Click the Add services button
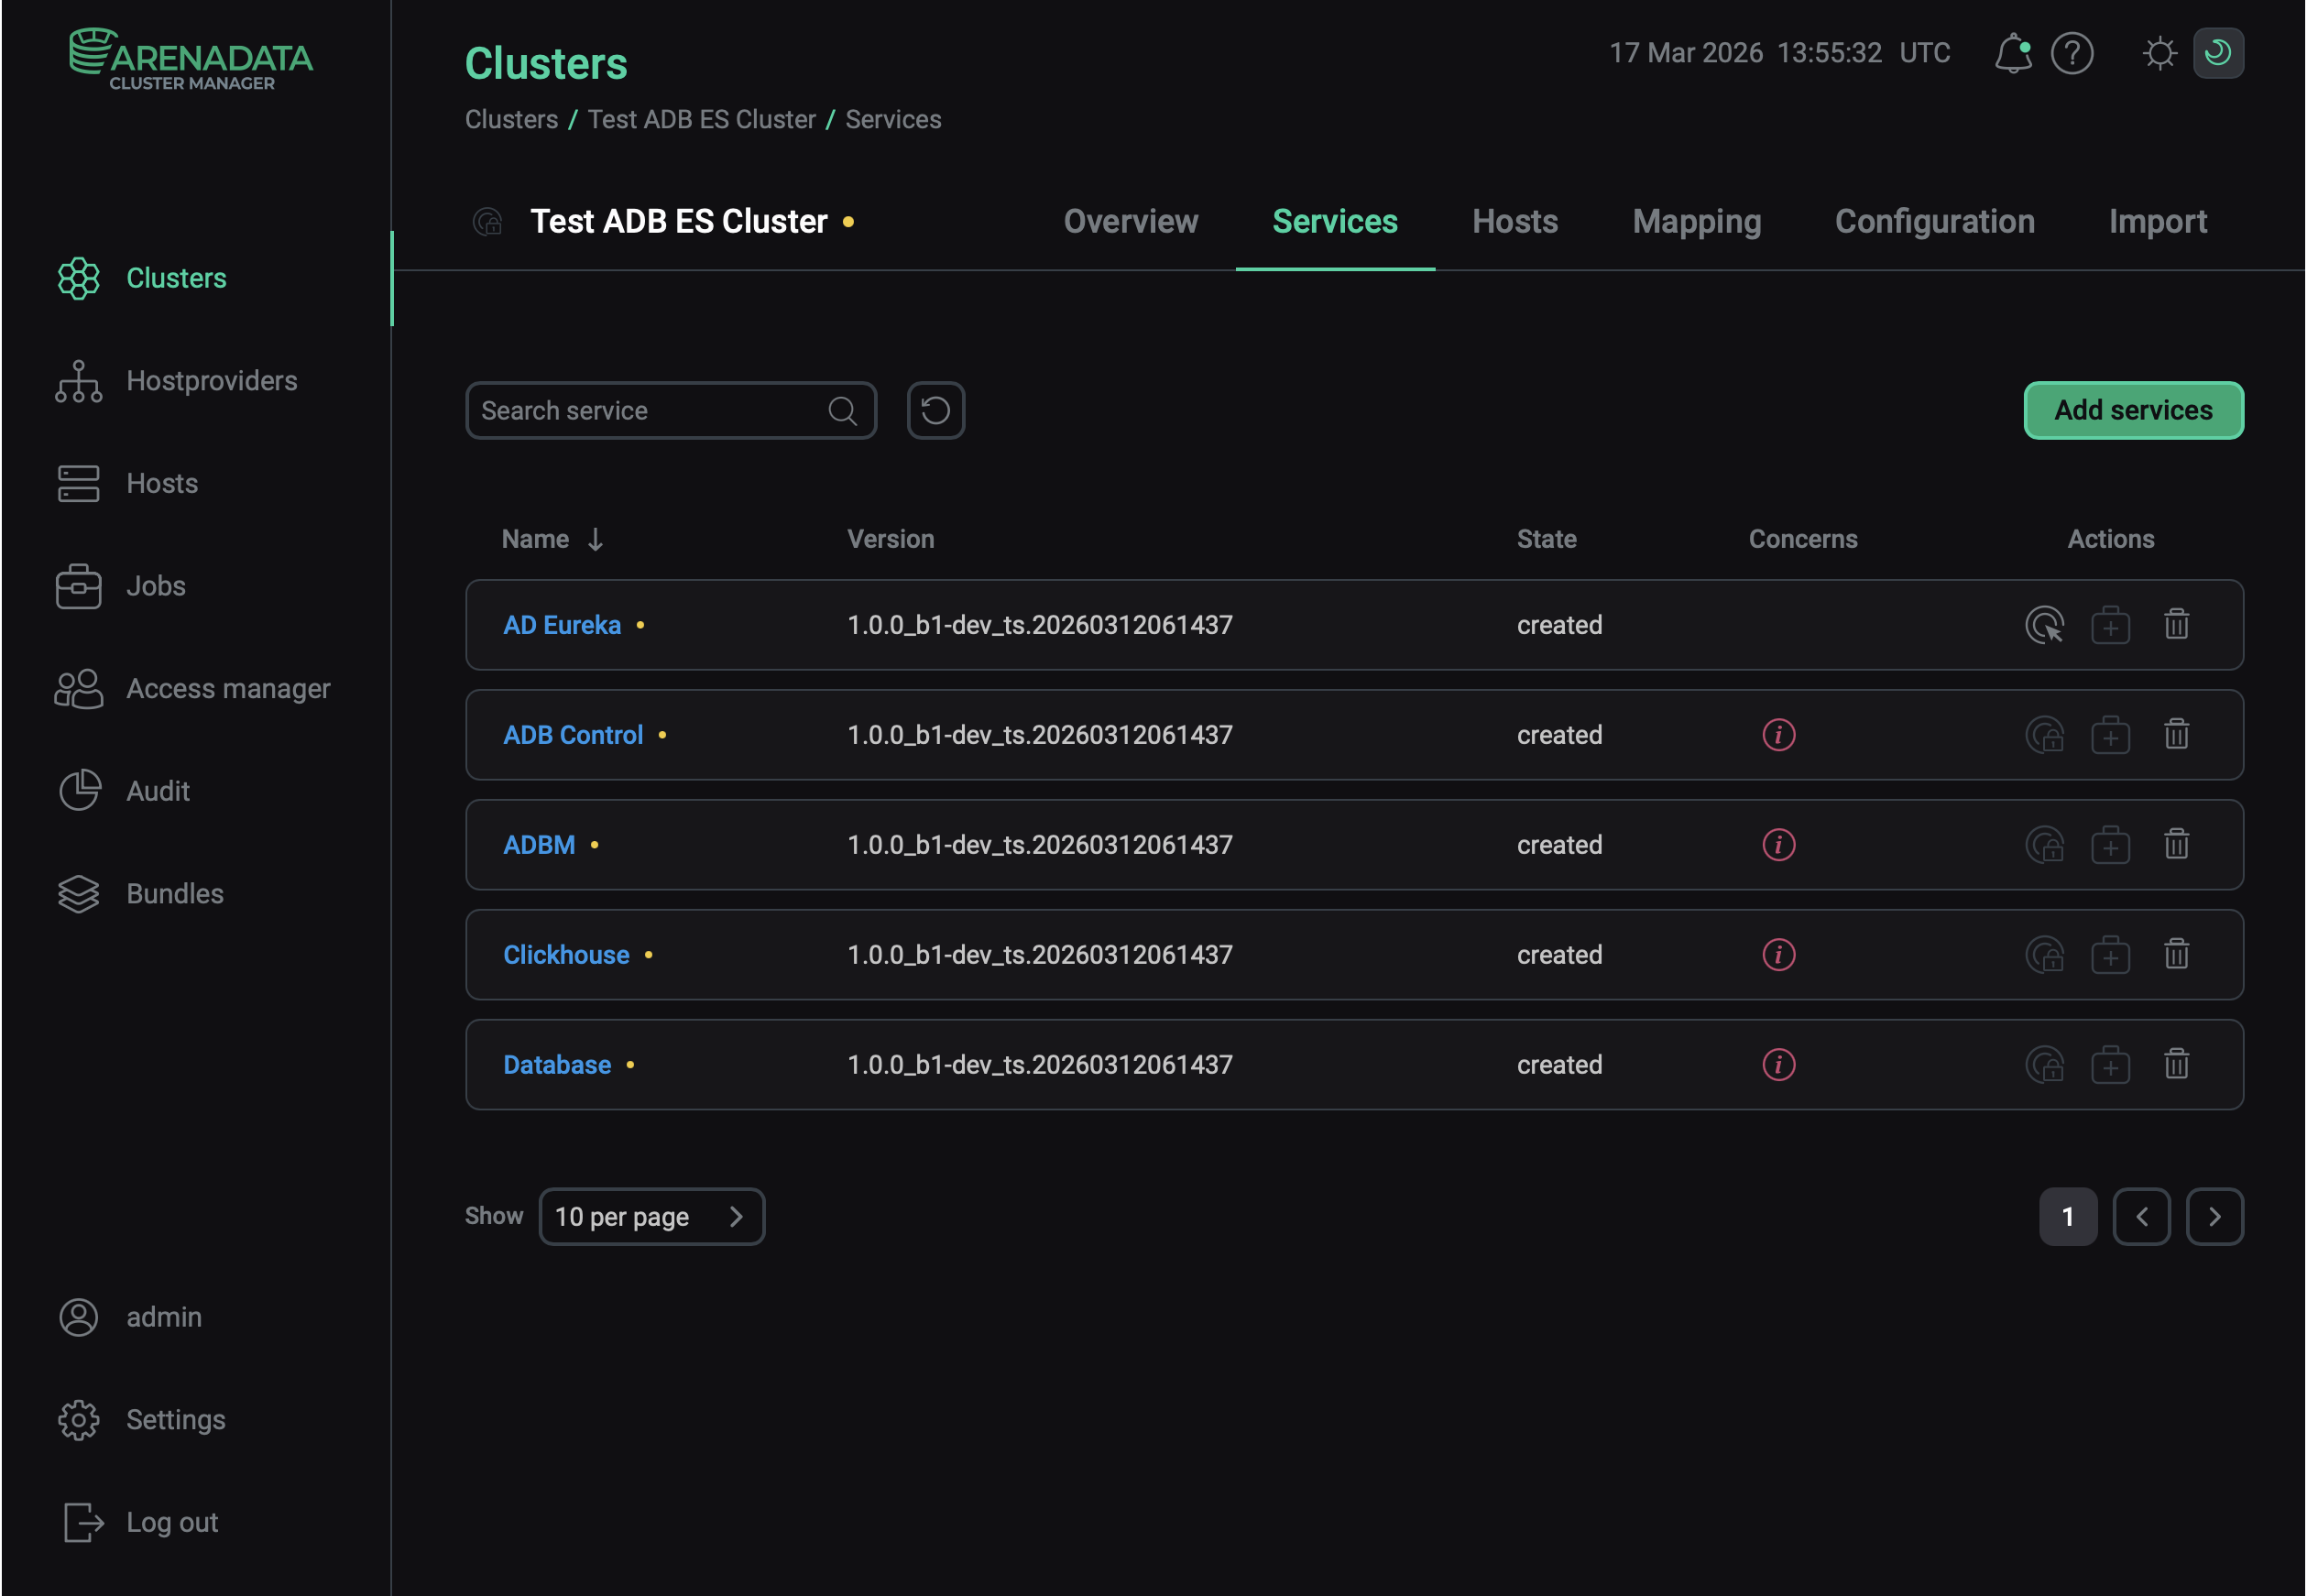Screen dimensions: 2307x1596 (x=2133, y=410)
